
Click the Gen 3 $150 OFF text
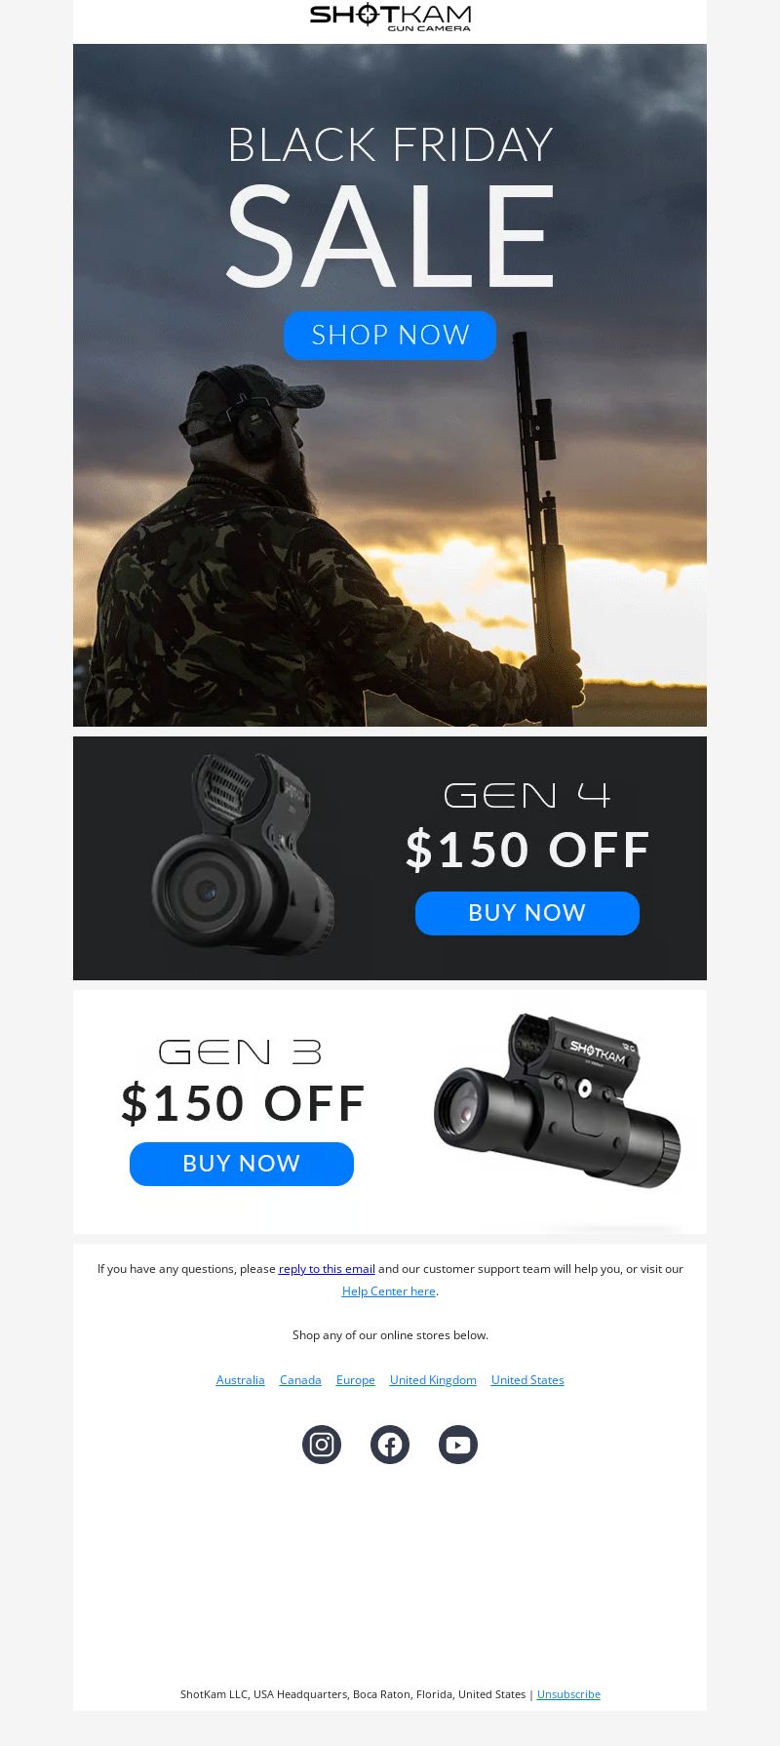243,1103
